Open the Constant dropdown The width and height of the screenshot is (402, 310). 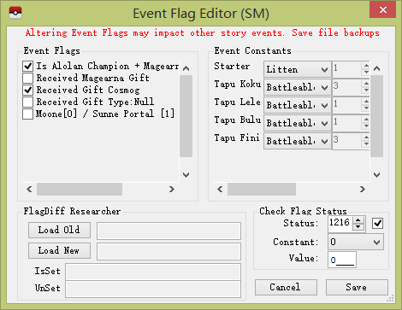[x=356, y=242]
